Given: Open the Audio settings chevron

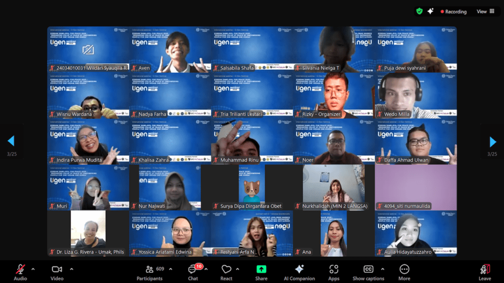Looking at the screenshot, I should (x=33, y=270).
